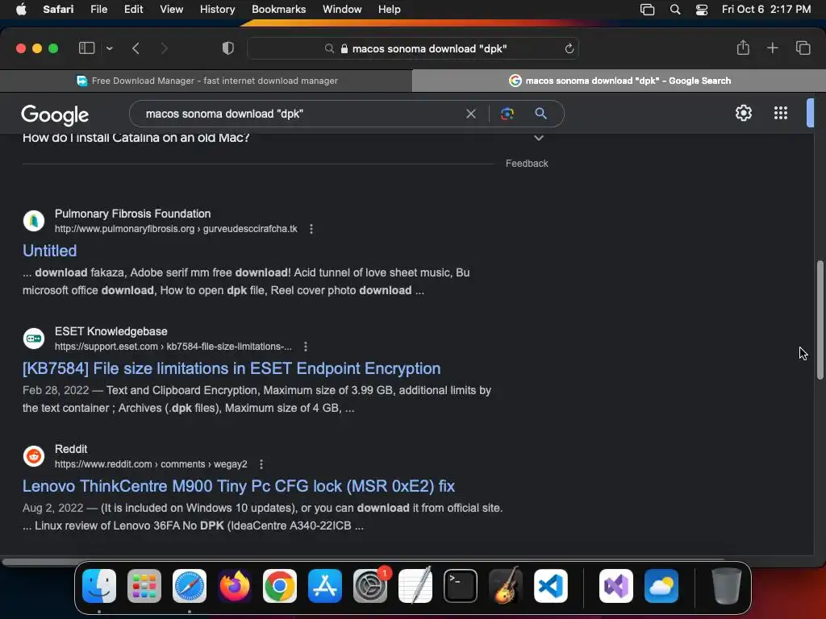Open more options for Pulmonary Fibrosis result
The image size is (826, 619).
click(311, 229)
